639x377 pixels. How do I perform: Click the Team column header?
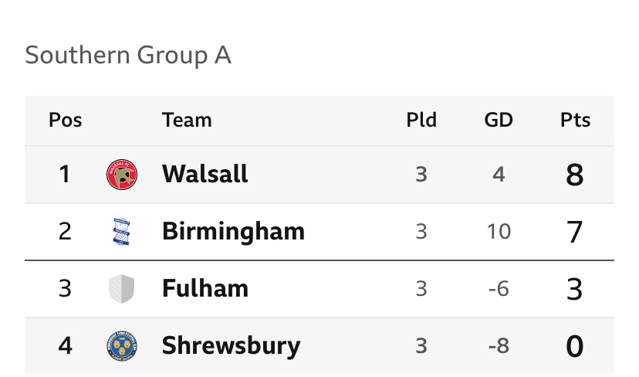tap(187, 120)
